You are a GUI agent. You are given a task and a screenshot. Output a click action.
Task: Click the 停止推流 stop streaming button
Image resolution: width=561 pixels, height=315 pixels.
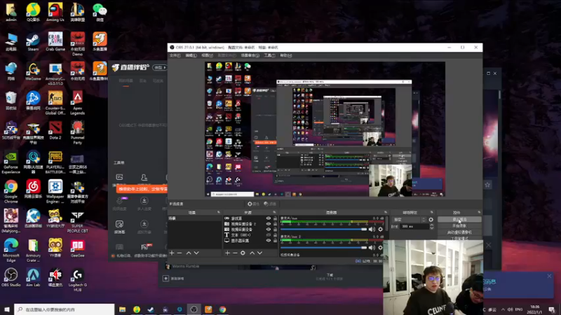click(459, 220)
